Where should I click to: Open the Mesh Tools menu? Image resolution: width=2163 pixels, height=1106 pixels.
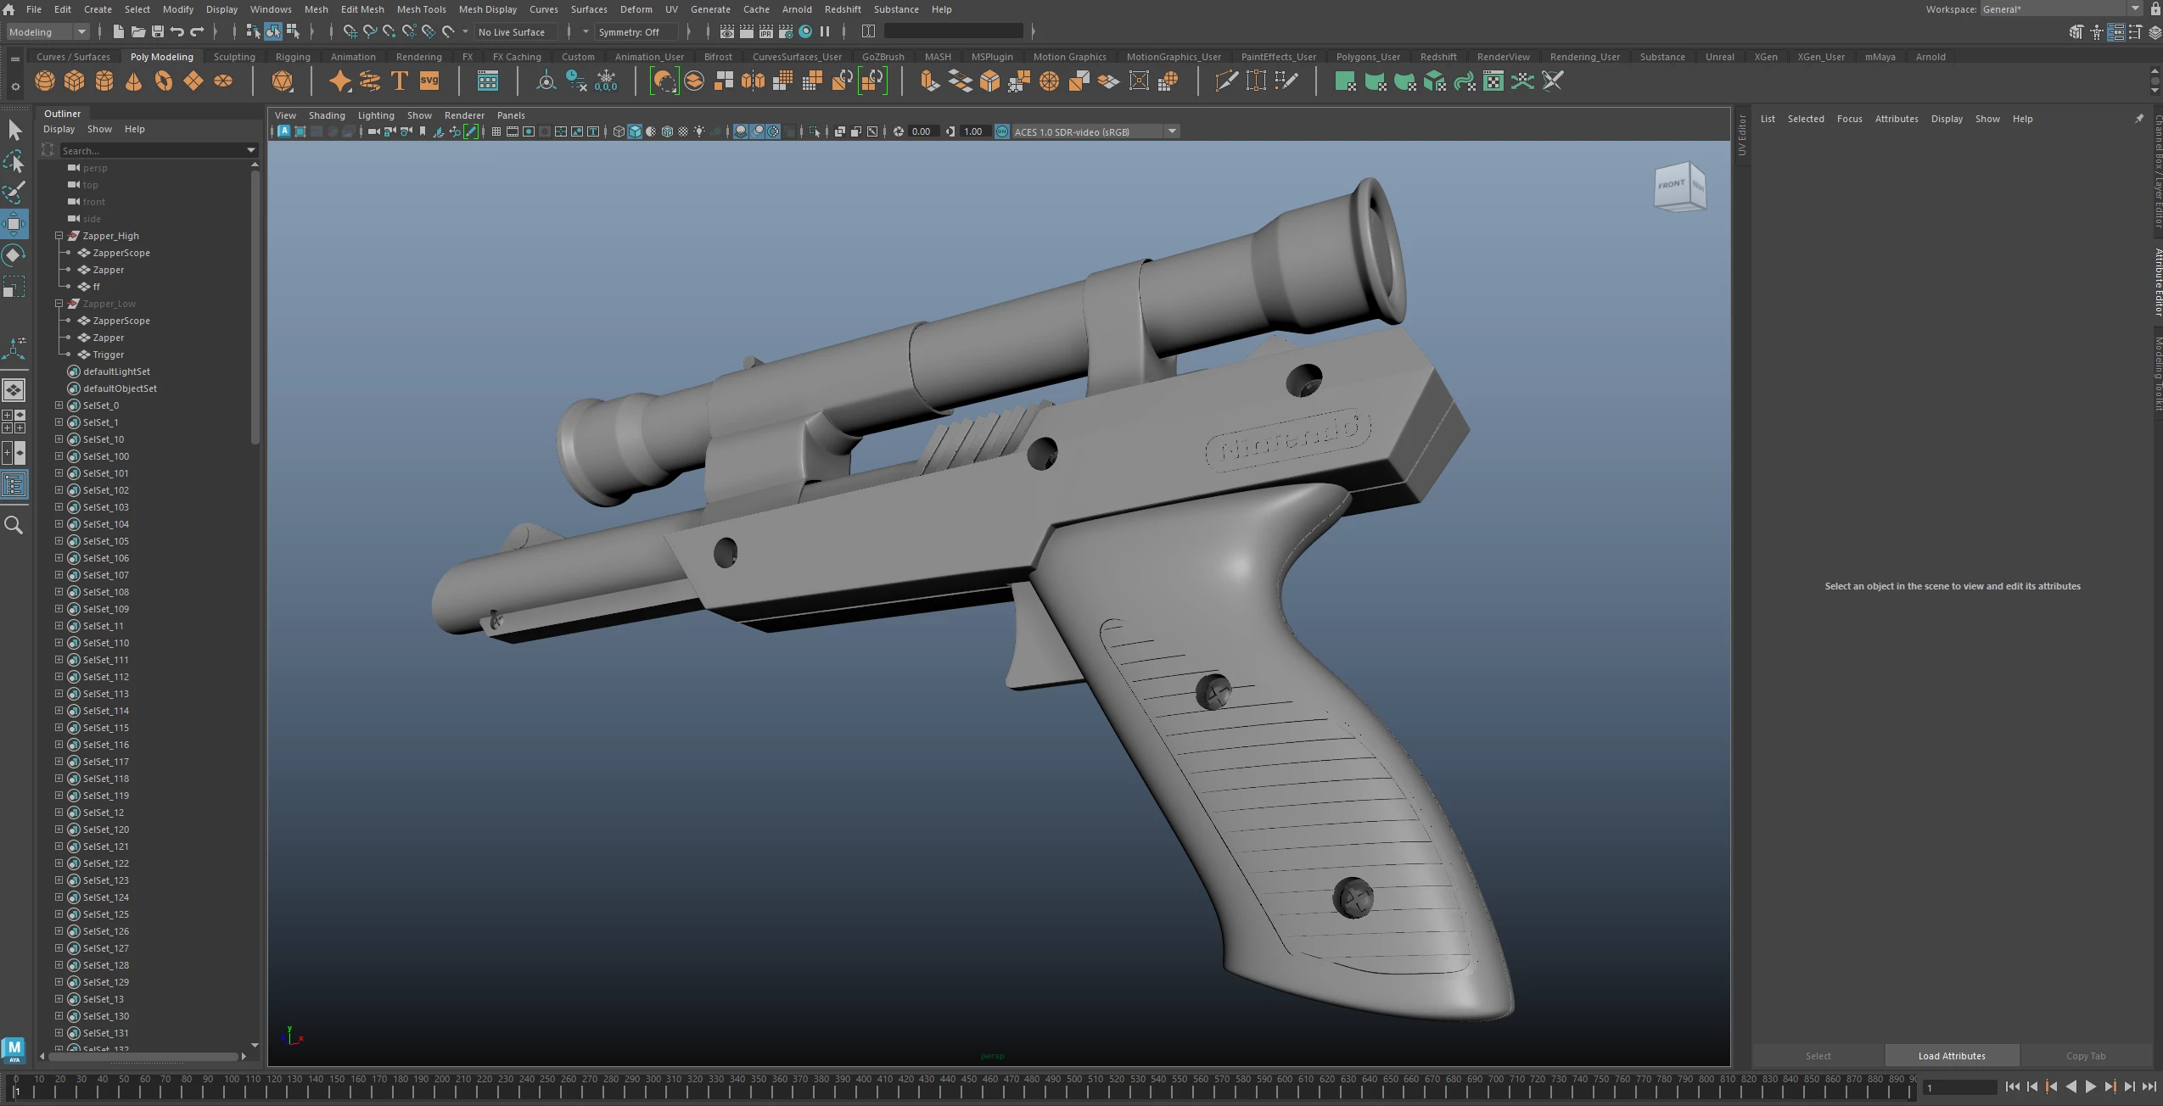(421, 9)
